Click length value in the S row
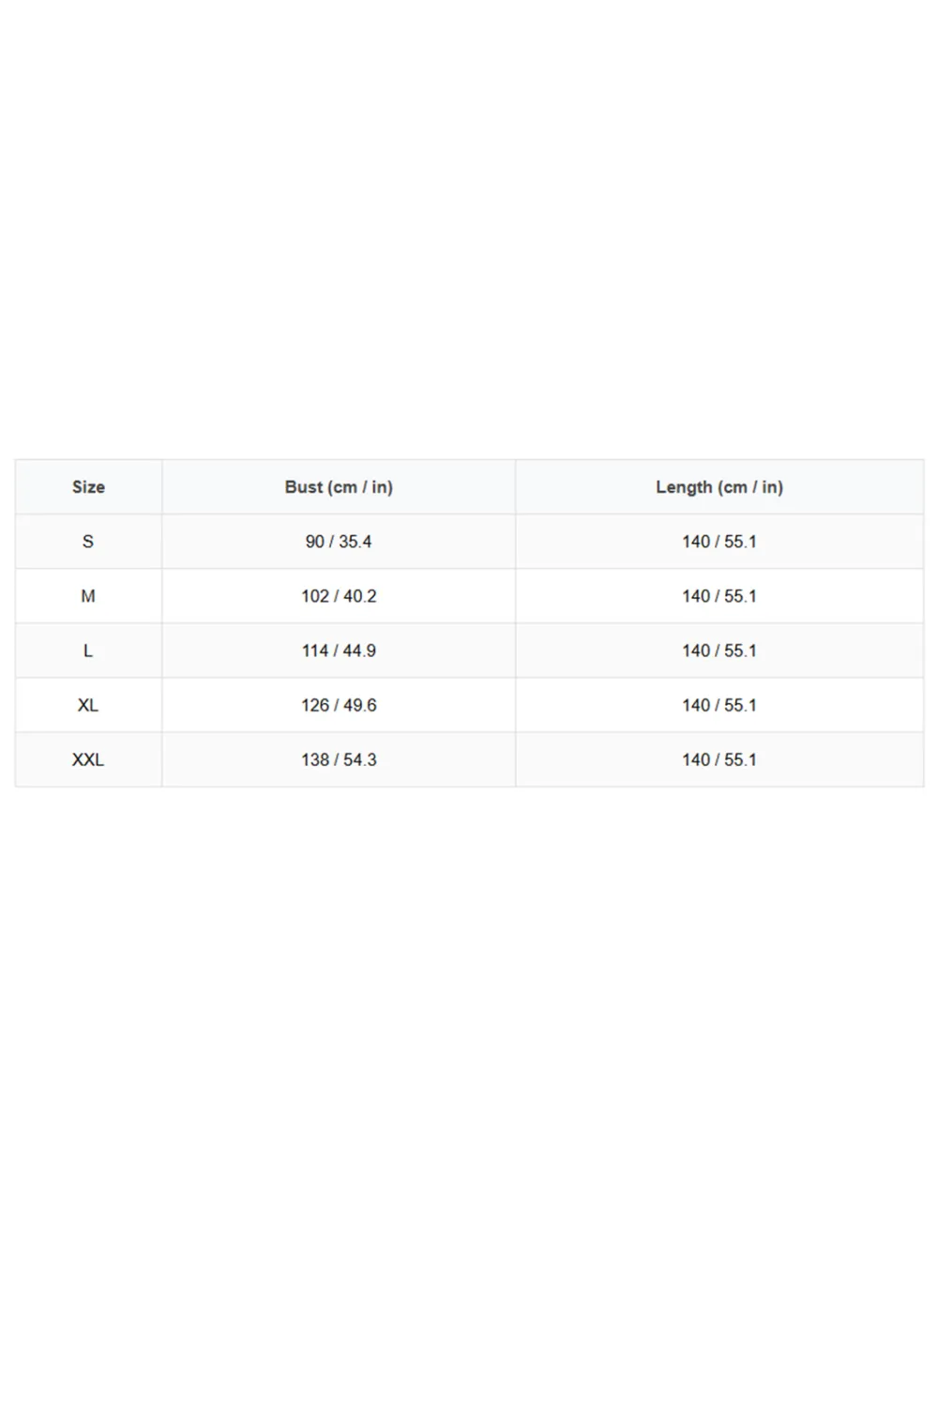This screenshot has height=1408, width=938. 719,542
